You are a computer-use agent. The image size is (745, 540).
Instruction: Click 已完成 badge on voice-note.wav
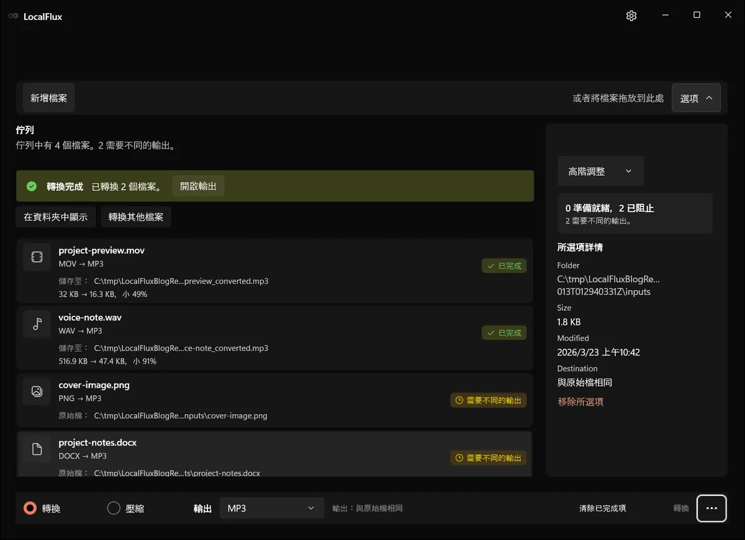(504, 333)
